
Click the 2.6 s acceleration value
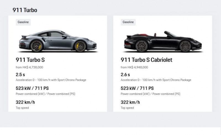point(125,74)
